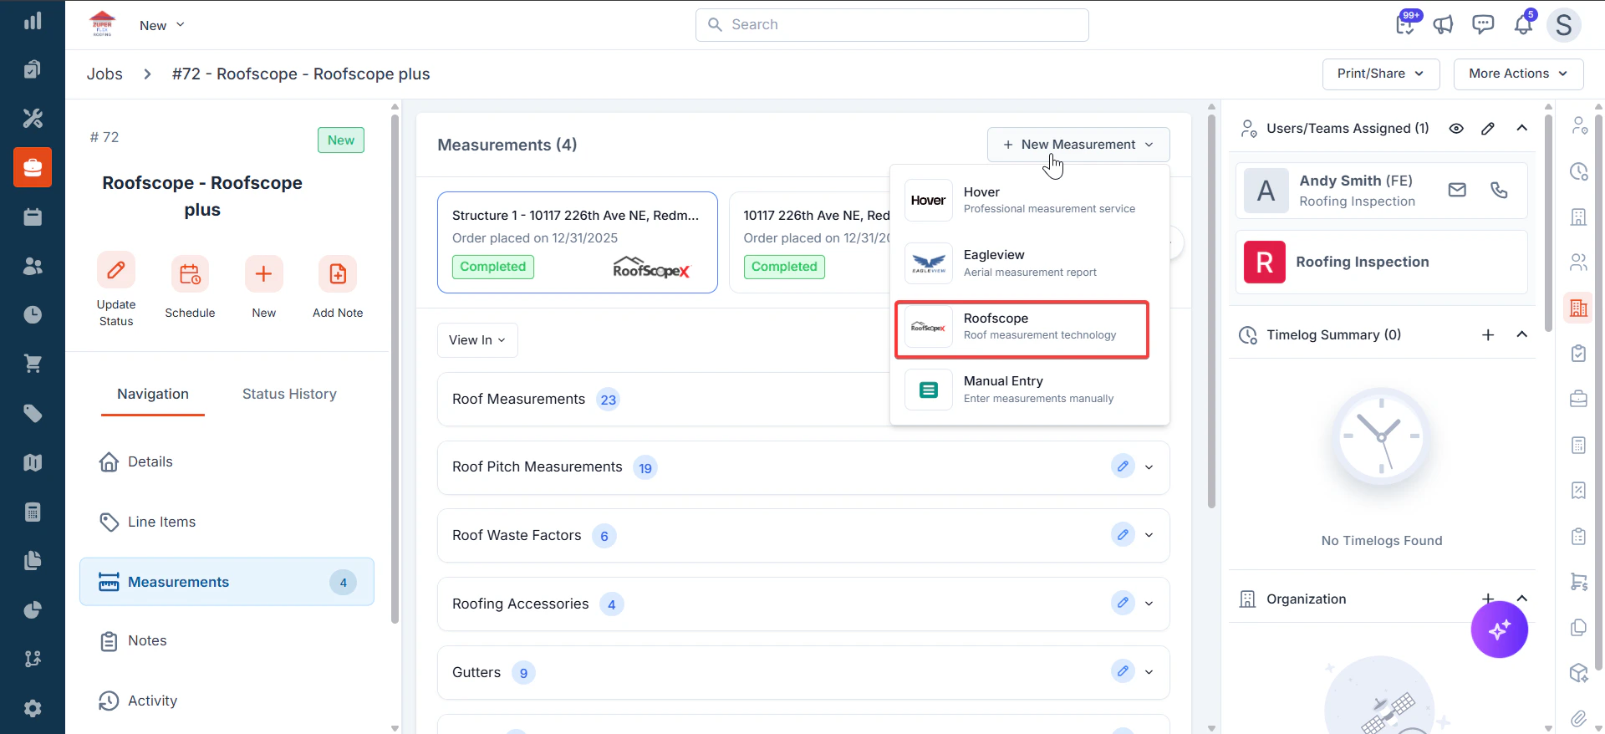The height and width of the screenshot is (734, 1605).
Task: Open the map icon in left sidebar
Action: click(33, 462)
